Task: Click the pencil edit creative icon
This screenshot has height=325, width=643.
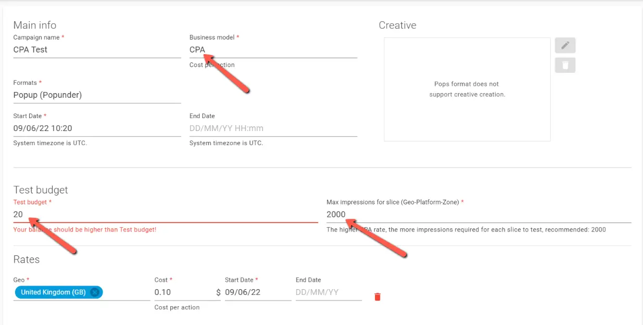Action: click(565, 46)
